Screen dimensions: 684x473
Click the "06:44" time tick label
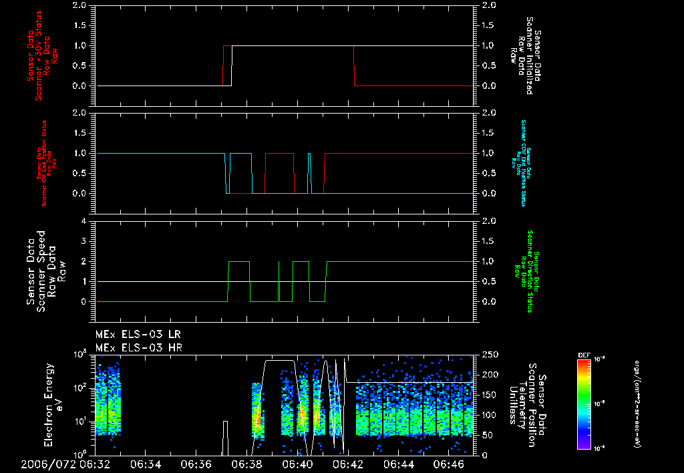pyautogui.click(x=398, y=465)
